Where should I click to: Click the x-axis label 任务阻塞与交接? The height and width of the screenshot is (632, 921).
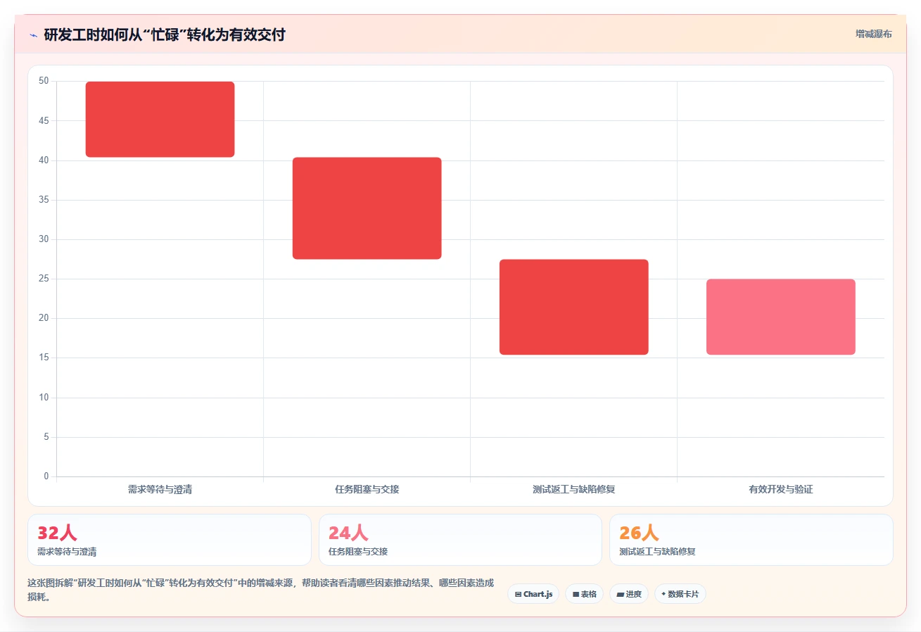click(x=367, y=489)
